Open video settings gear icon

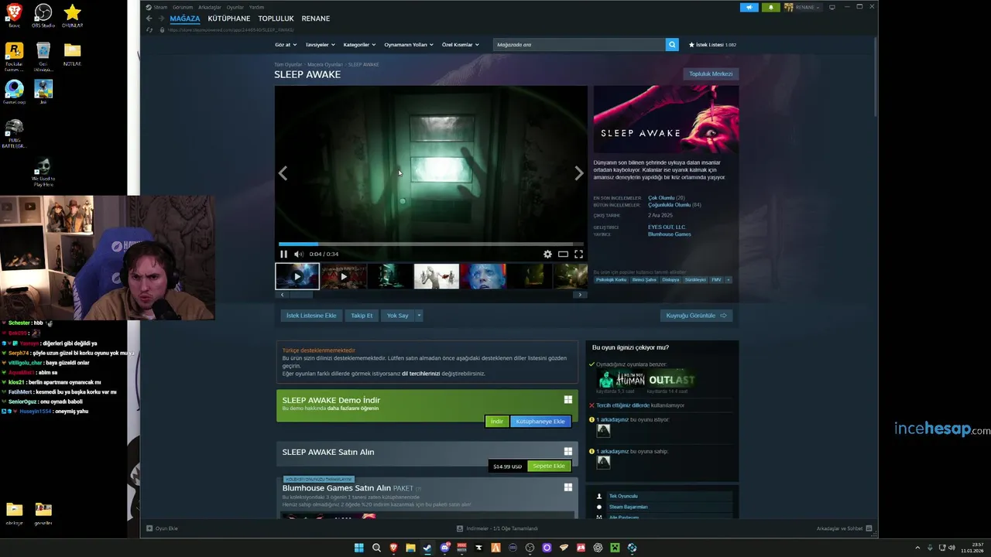pos(547,254)
